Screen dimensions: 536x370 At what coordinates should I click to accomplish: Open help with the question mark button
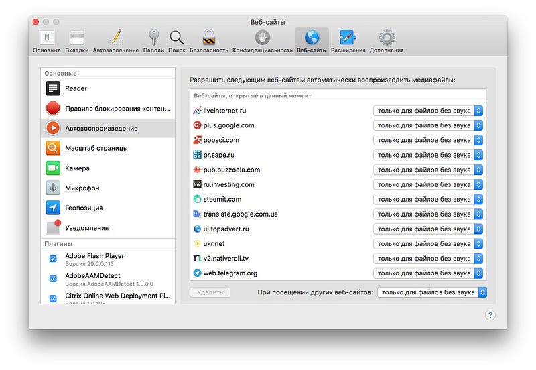pos(490,315)
